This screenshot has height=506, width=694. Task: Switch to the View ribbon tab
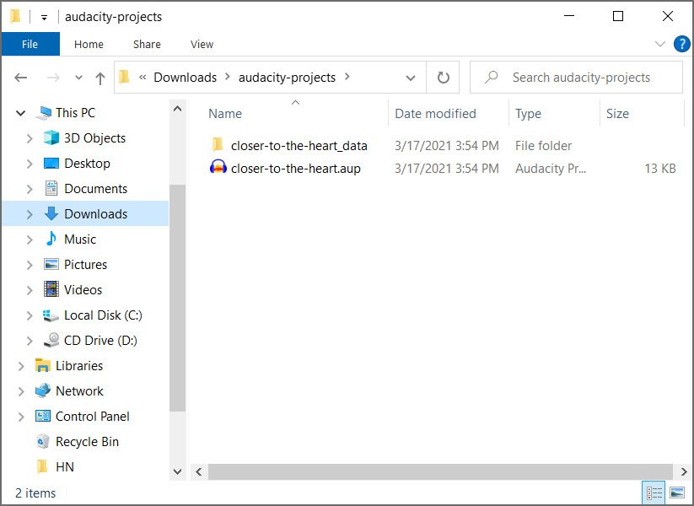(x=202, y=44)
